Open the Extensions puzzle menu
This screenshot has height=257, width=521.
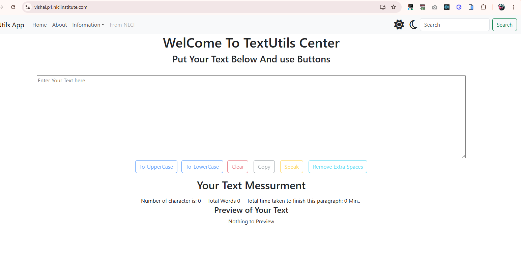coord(483,7)
